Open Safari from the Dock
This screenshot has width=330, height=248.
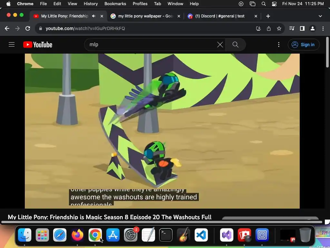pyautogui.click(x=60, y=235)
